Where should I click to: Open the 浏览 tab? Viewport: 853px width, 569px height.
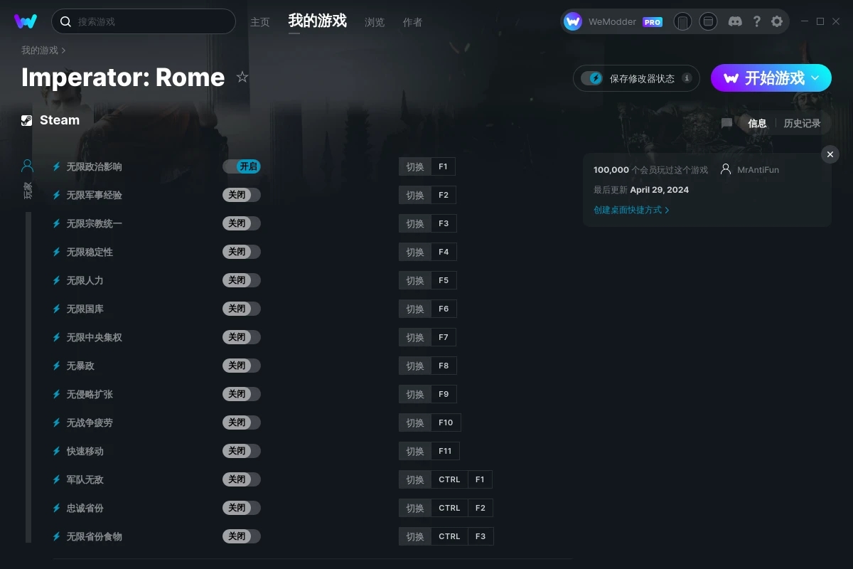(x=375, y=22)
